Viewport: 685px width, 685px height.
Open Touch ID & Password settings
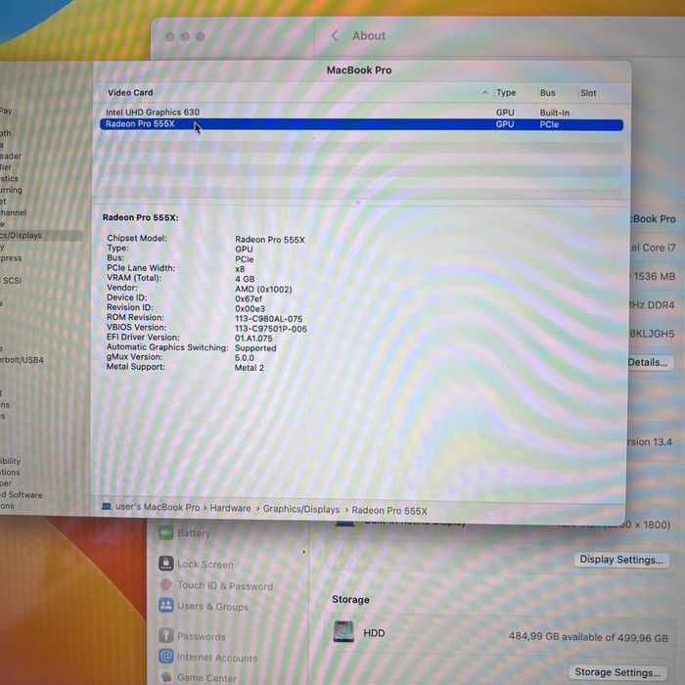click(x=224, y=586)
